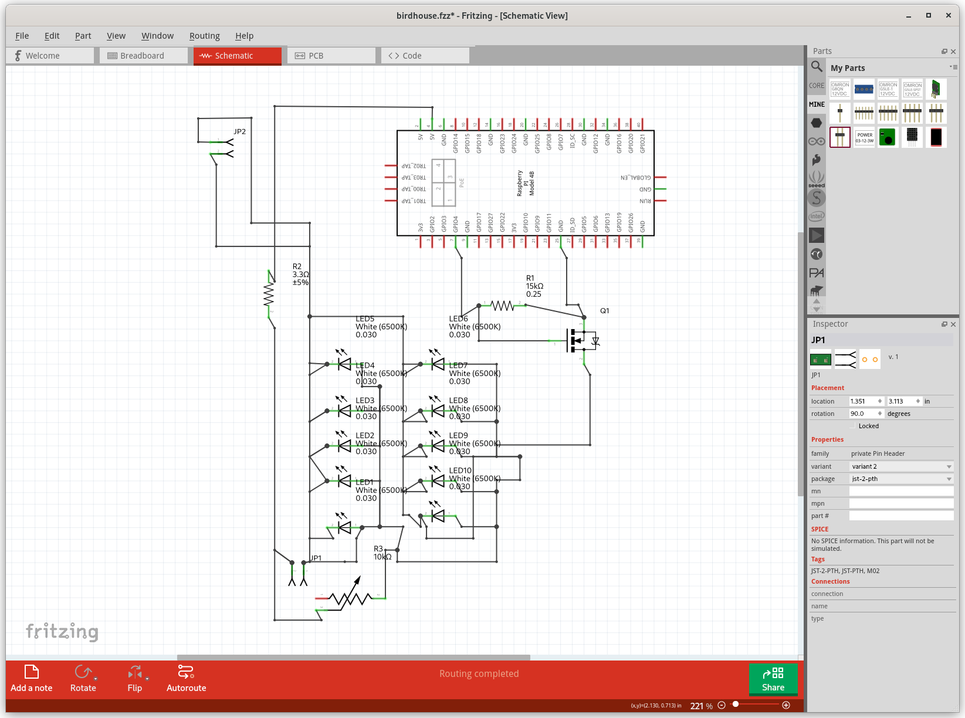Open the Arduino parts bin

coord(817,141)
